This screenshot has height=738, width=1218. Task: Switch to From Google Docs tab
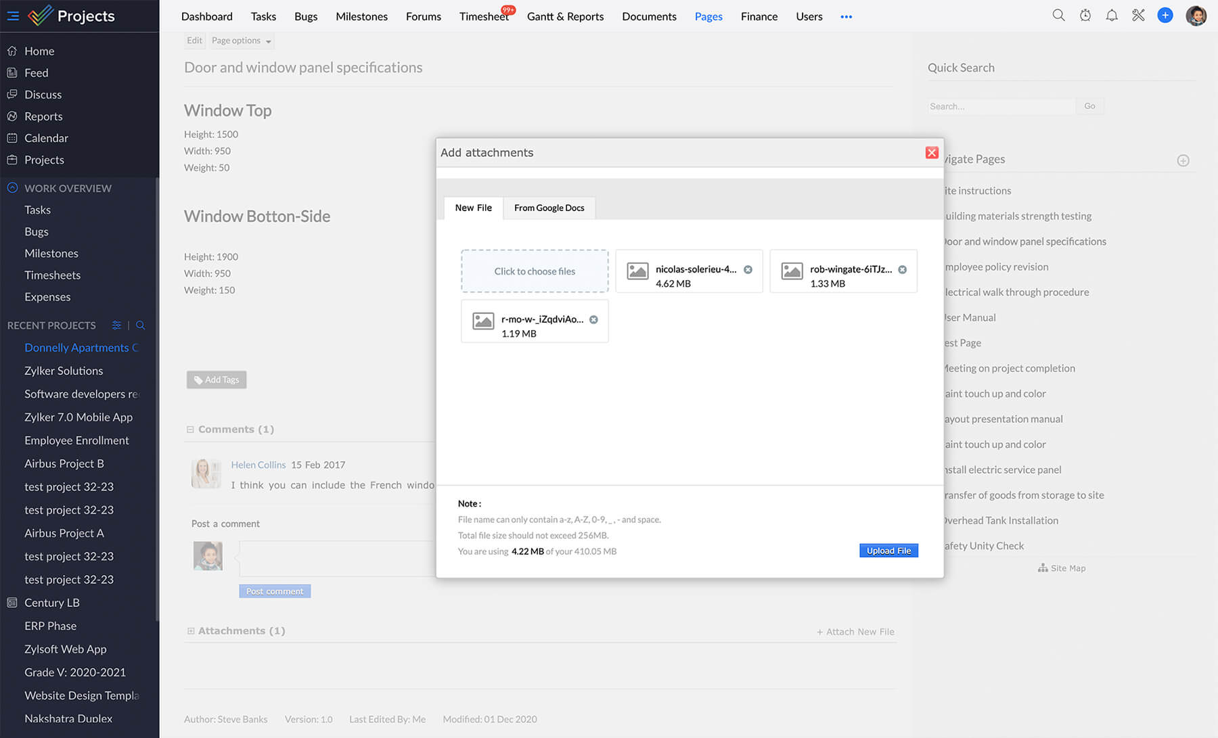click(549, 208)
